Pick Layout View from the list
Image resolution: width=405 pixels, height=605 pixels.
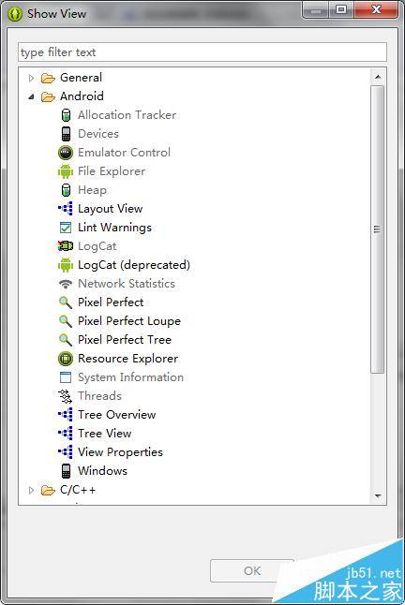(110, 209)
